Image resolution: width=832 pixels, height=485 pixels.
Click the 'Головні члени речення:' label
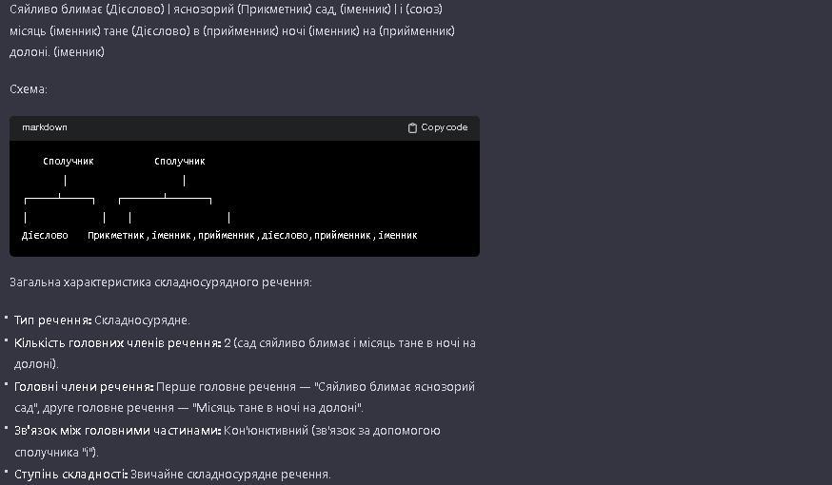(84, 387)
